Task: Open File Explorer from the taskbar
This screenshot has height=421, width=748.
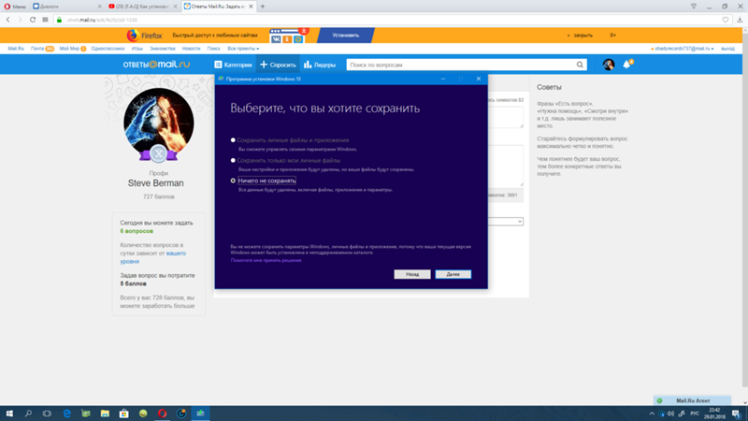Action: pos(105,414)
